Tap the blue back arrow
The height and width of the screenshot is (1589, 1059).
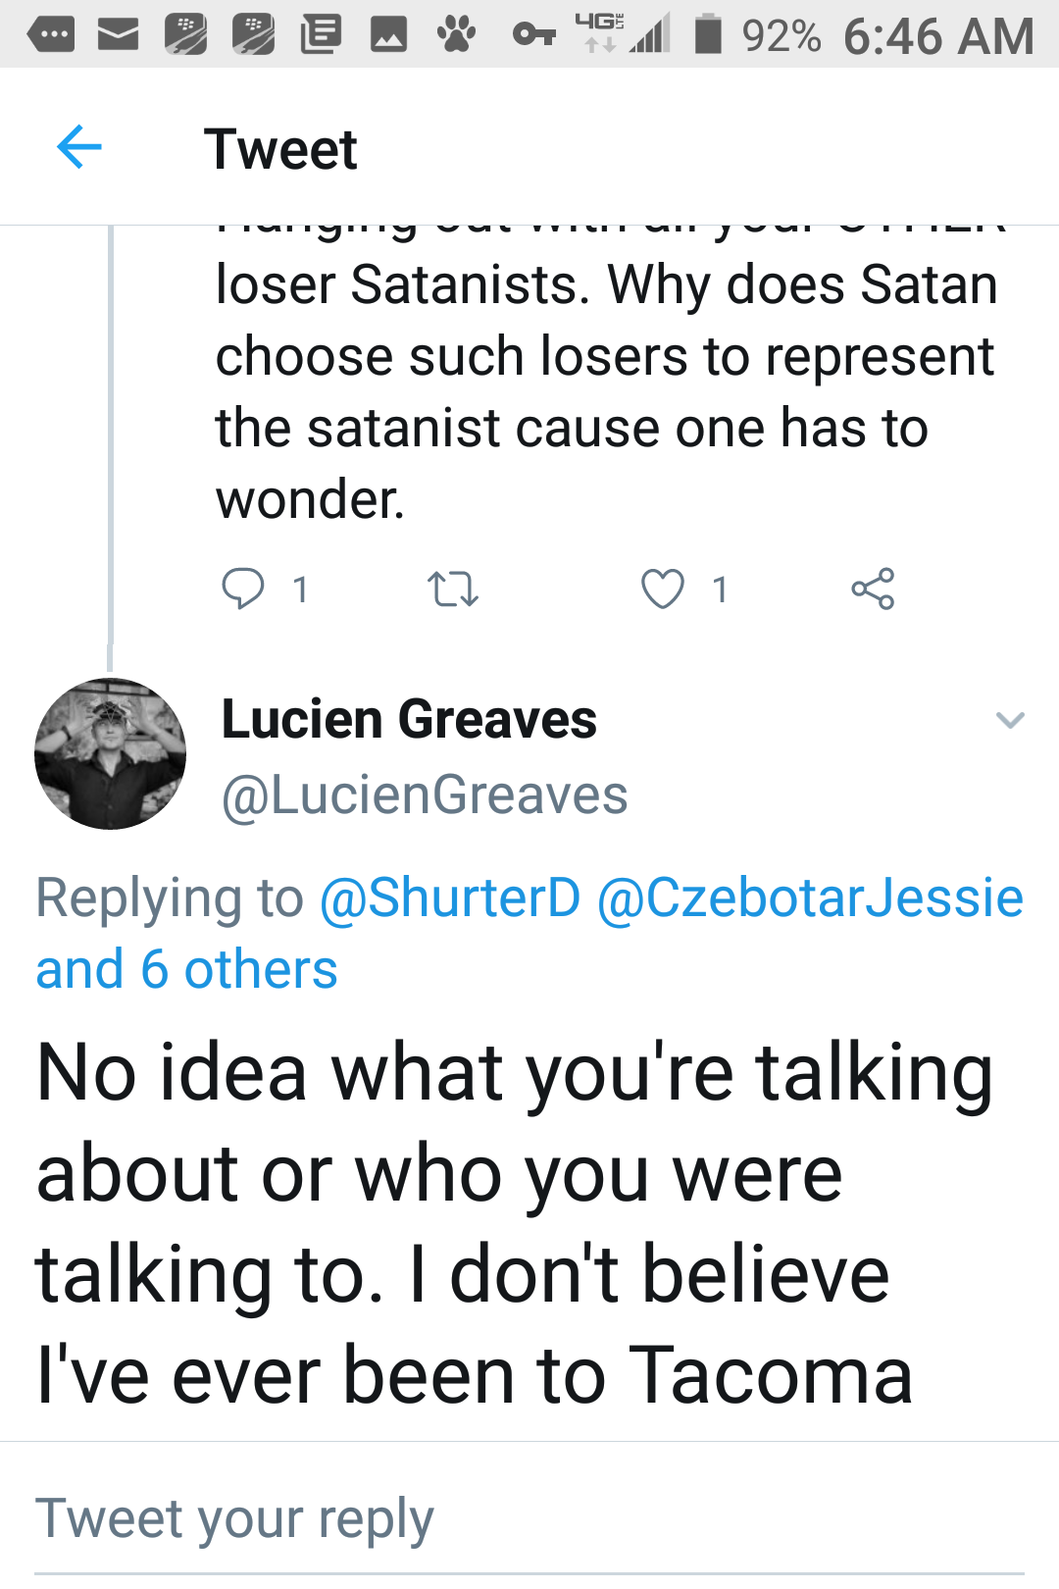[x=79, y=148]
